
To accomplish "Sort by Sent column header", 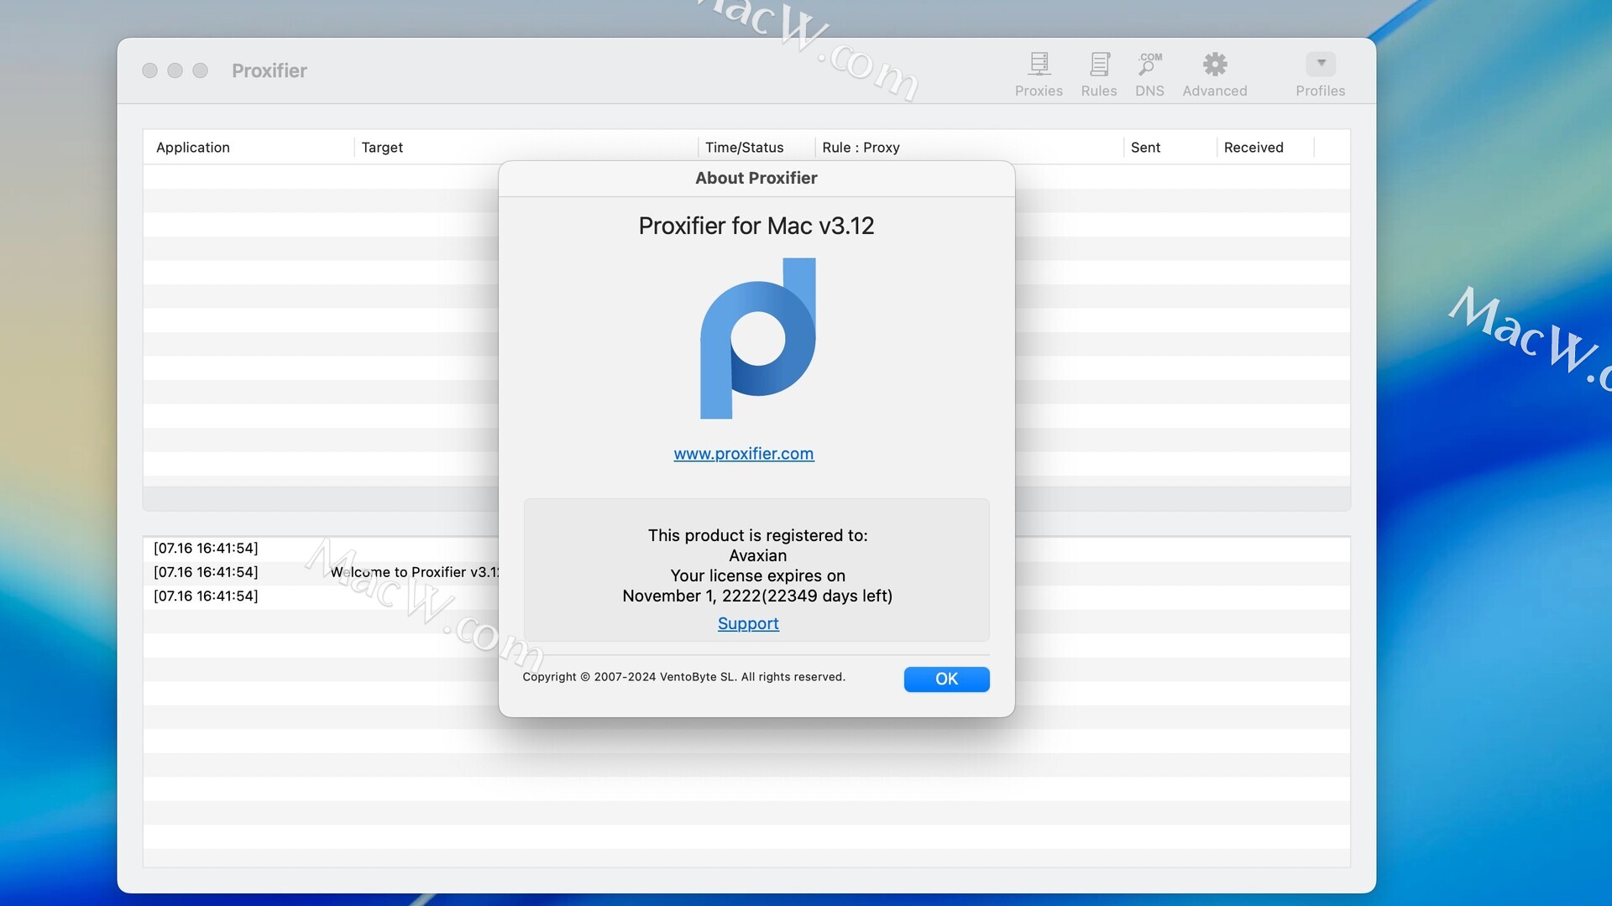I will 1145,148.
